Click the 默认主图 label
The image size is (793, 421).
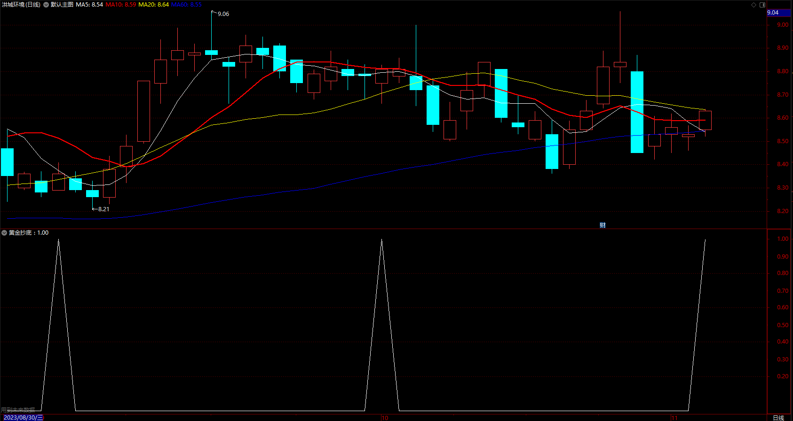tap(62, 5)
